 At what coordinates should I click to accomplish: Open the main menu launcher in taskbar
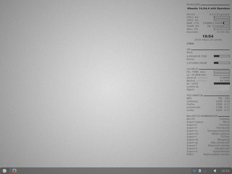[5, 171]
